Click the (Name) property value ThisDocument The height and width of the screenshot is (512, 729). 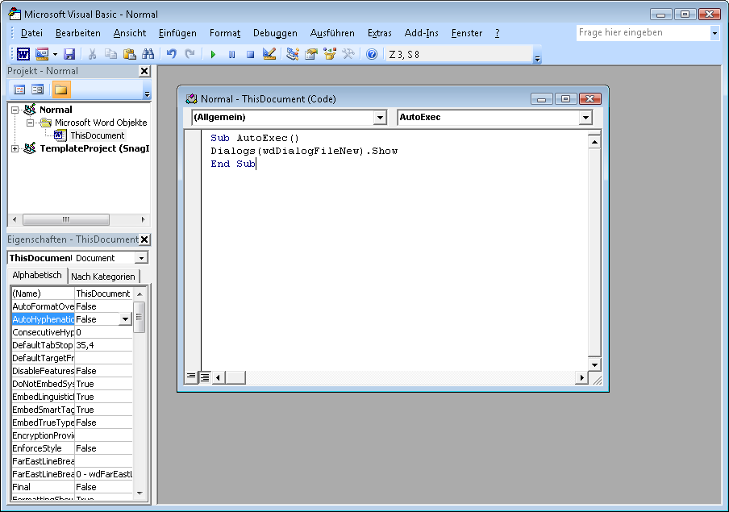coord(103,293)
